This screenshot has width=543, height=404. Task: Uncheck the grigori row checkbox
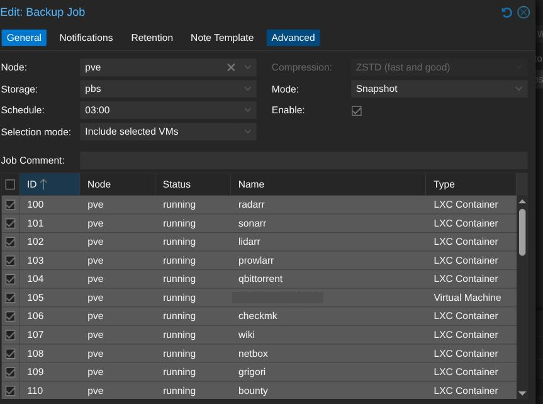[11, 372]
